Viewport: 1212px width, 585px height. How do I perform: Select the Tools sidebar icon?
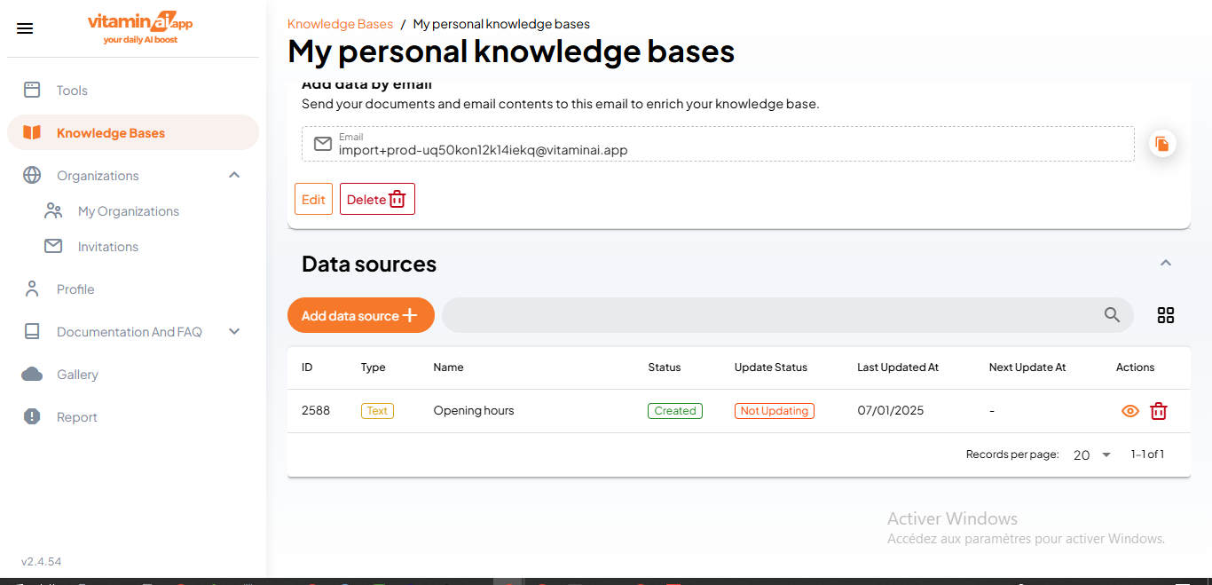[x=32, y=90]
